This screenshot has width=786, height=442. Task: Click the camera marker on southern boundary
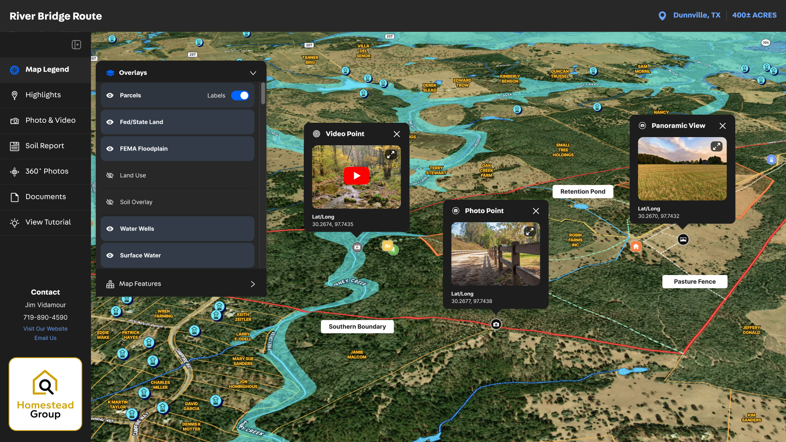coord(496,325)
